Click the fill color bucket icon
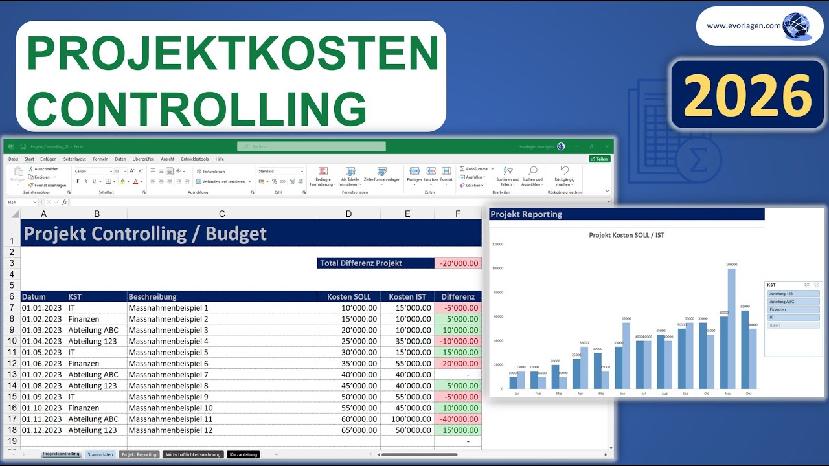 (122, 181)
